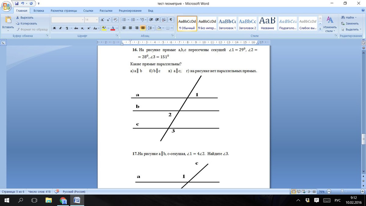The height and width of the screenshot is (206, 366).
Task: Toggle strikethrough formatting
Action: click(76, 28)
